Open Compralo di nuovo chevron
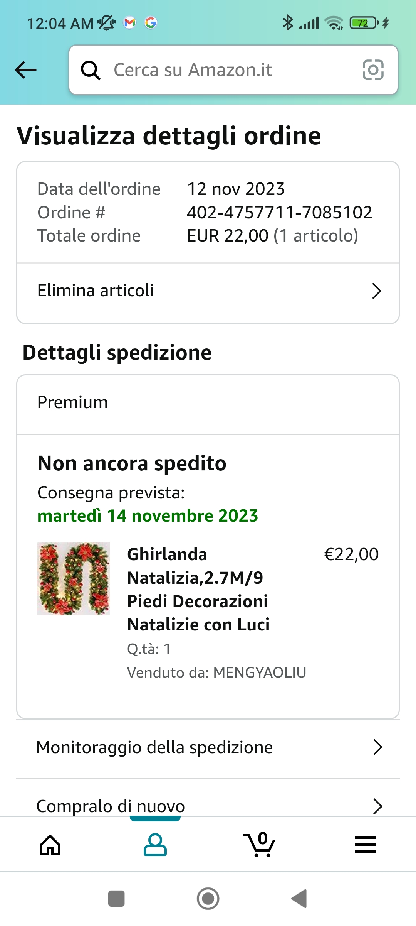 pyautogui.click(x=377, y=806)
